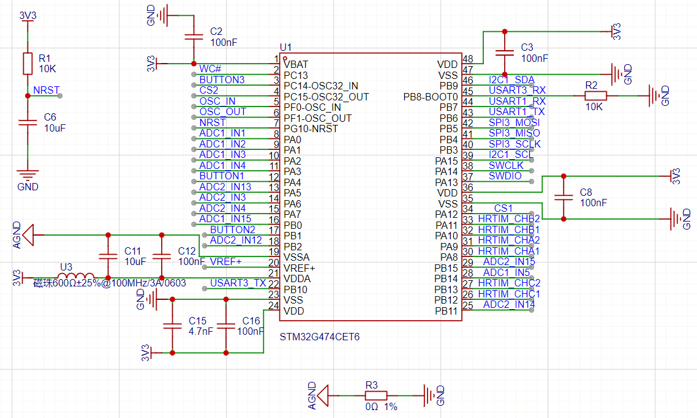Click the C11 10uF capacitor symbol
The image size is (697, 418).
108,256
